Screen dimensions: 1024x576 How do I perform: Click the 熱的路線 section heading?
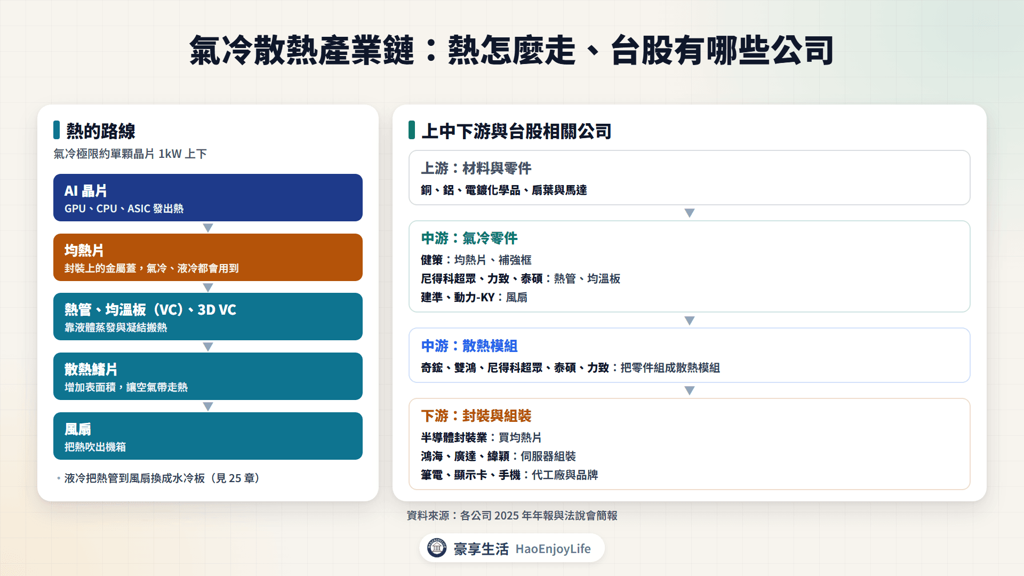pyautogui.click(x=101, y=131)
